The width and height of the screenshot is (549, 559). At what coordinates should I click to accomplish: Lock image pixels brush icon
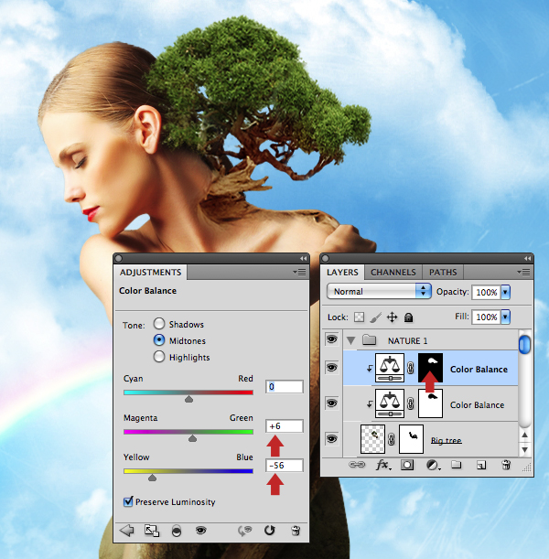[x=375, y=317]
